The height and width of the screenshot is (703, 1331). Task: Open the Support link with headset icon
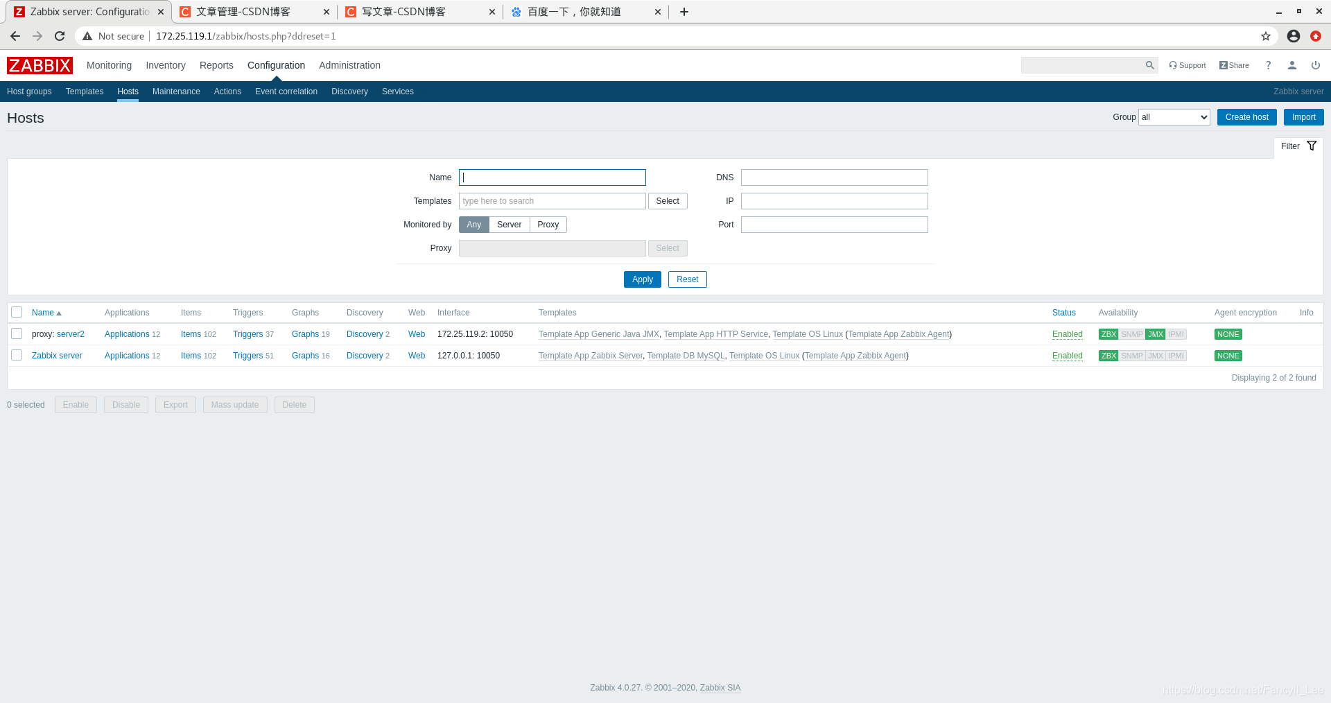[1188, 65]
